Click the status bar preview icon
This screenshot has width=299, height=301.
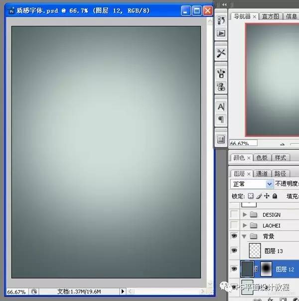tap(34, 292)
